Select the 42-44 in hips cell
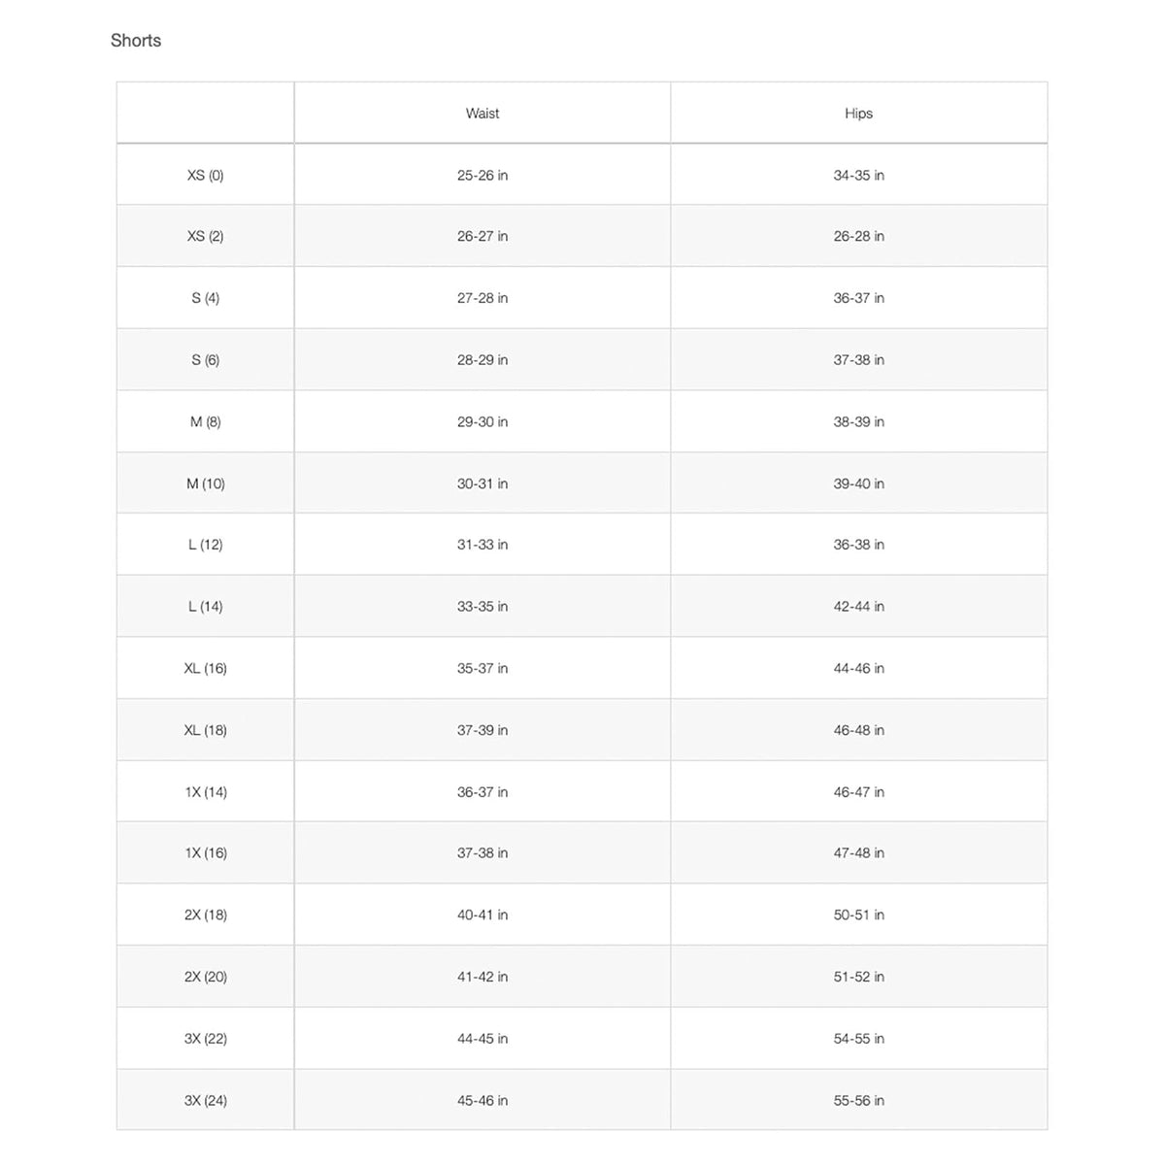 (x=859, y=607)
